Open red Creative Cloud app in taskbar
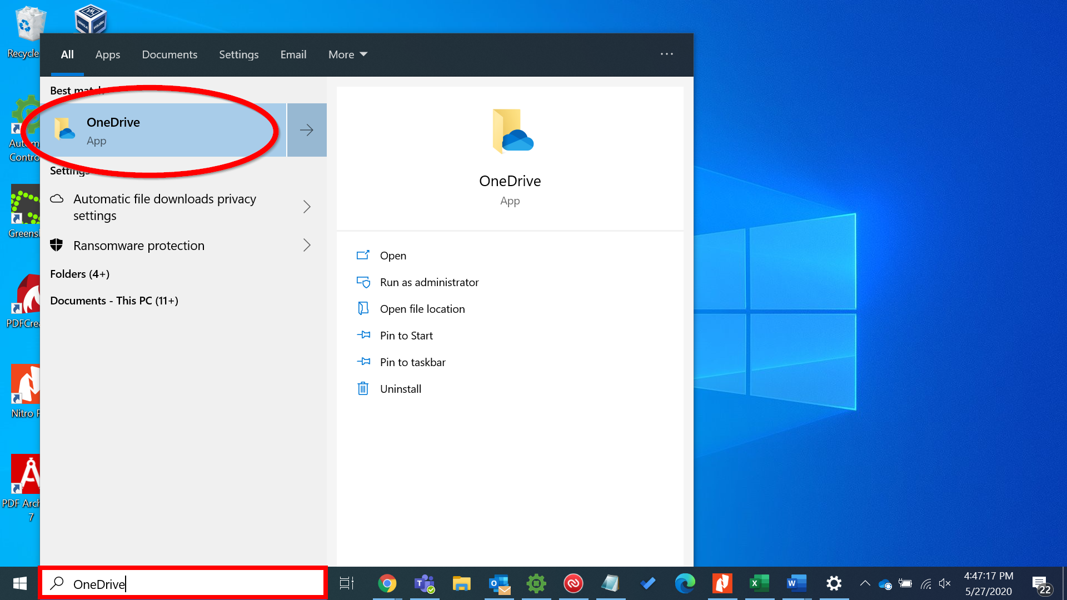The width and height of the screenshot is (1067, 600). click(574, 583)
